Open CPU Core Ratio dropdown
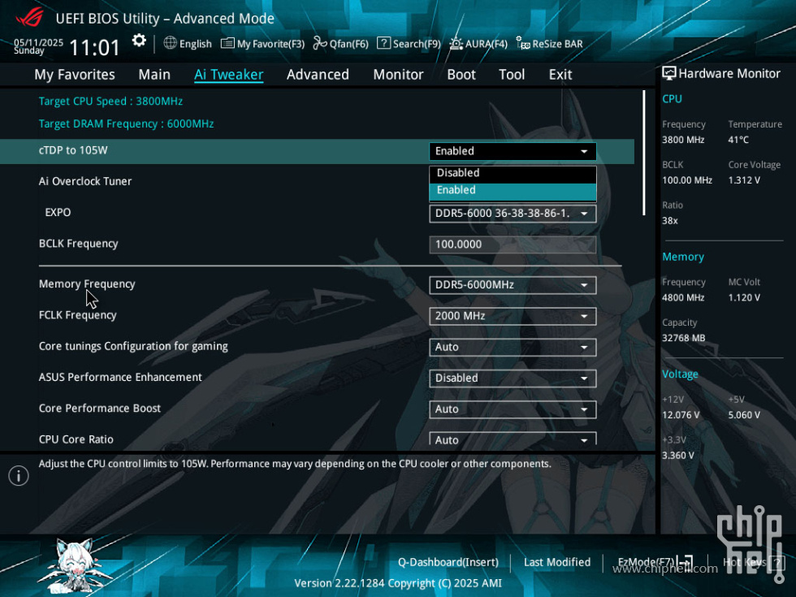Screen dimensions: 796x597 [513, 439]
